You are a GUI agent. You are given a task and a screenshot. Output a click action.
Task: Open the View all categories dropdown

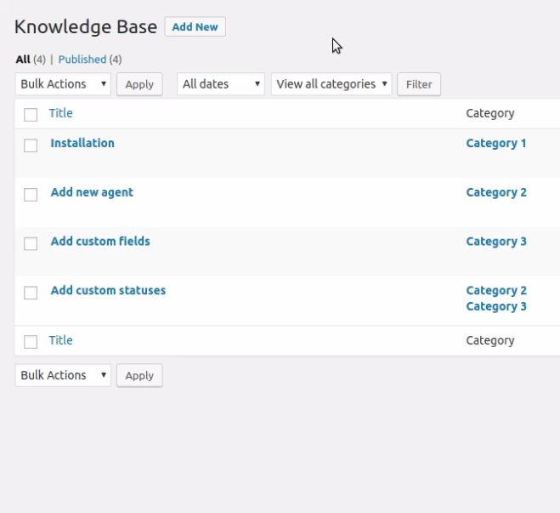click(x=331, y=84)
